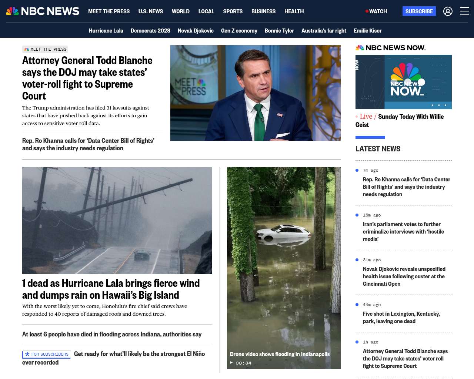Click the Subscribe button

point(419,11)
